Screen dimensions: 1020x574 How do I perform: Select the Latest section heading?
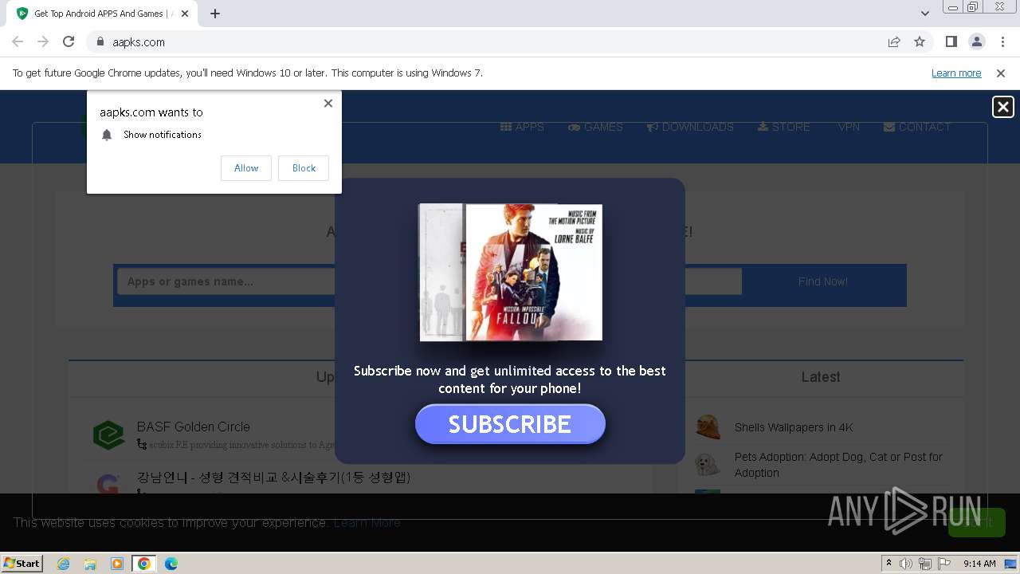click(x=821, y=377)
